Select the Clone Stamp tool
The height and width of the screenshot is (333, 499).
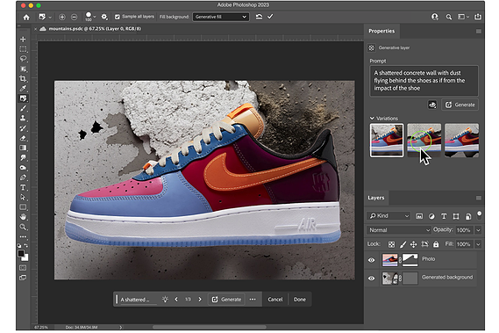(x=23, y=118)
